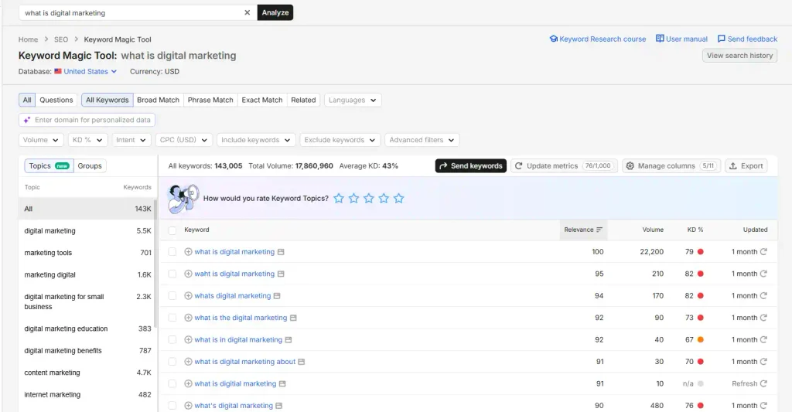The width and height of the screenshot is (792, 412).
Task: Rate Keyword Topics with the first star
Action: point(339,199)
